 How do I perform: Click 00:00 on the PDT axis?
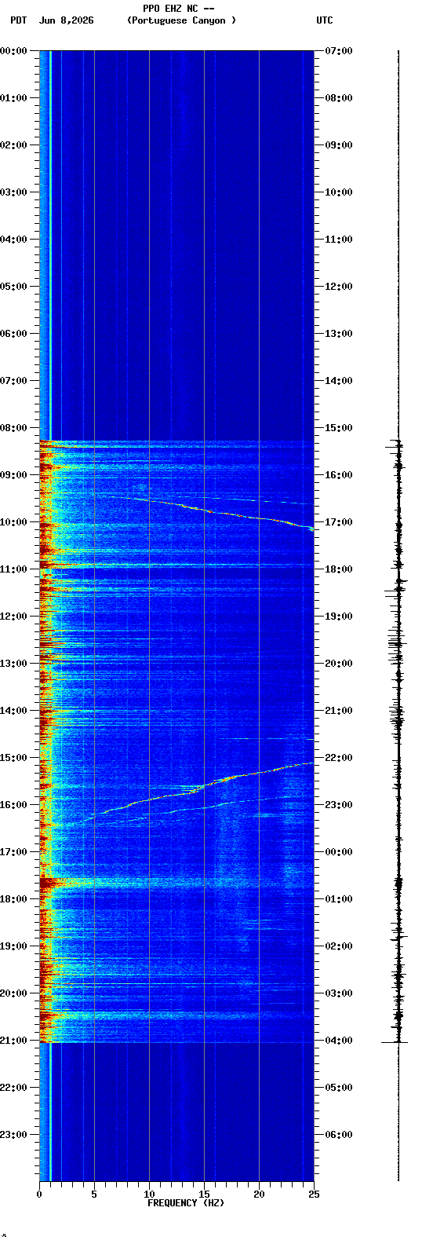click(x=13, y=51)
